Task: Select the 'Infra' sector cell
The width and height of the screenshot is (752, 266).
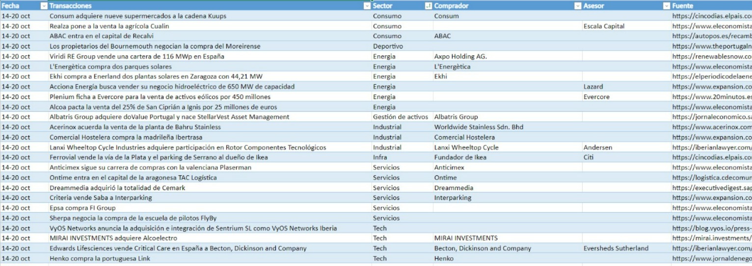Action: pyautogui.click(x=402, y=157)
